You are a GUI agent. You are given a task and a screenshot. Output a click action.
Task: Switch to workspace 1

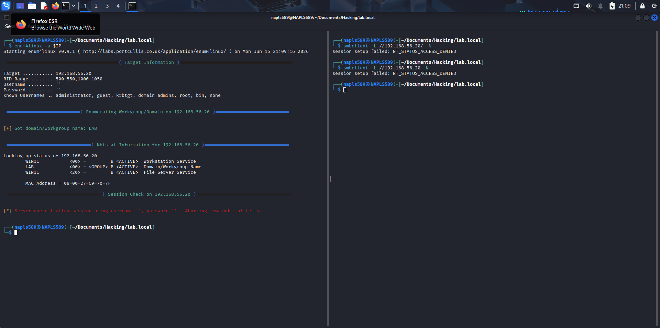pyautogui.click(x=85, y=6)
